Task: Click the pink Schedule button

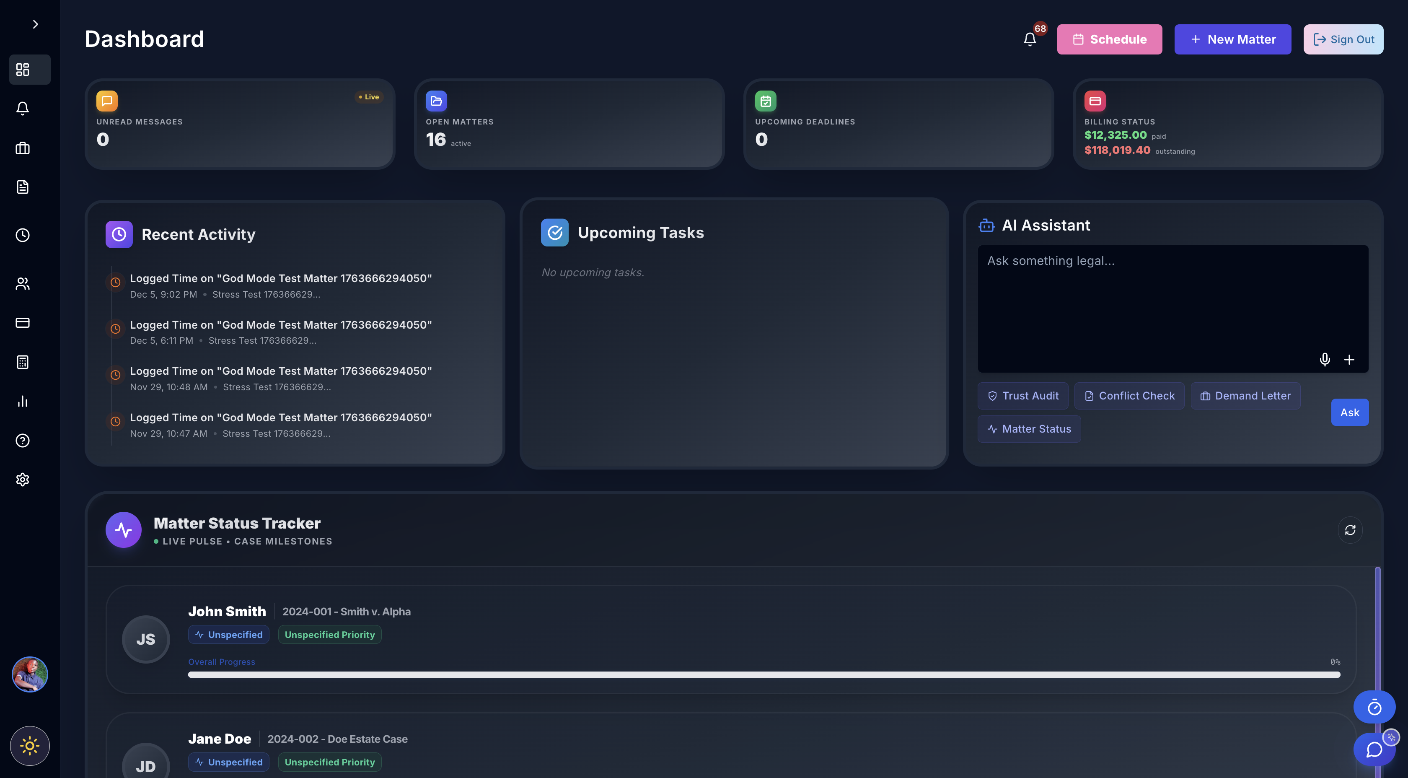Action: [x=1110, y=39]
